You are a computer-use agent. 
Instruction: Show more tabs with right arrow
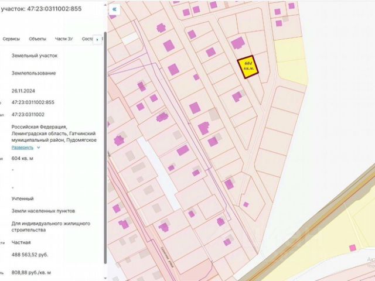click(97, 39)
